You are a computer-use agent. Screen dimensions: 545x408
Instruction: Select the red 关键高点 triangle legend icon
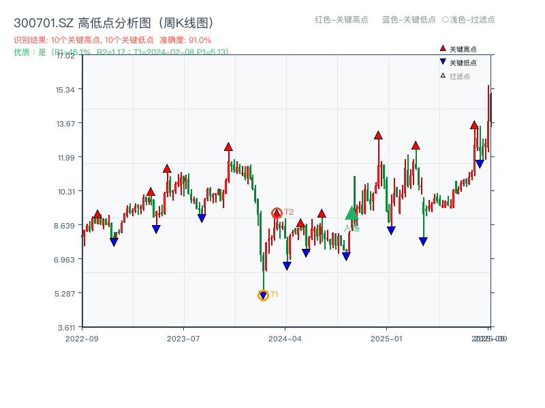coord(442,48)
